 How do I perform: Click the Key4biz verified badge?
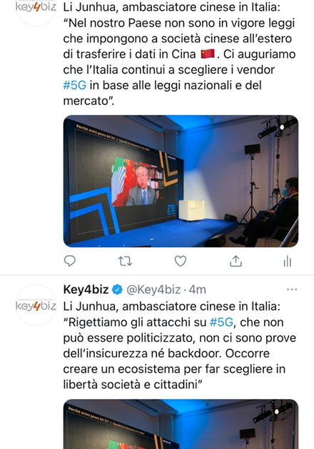pyautogui.click(x=117, y=290)
